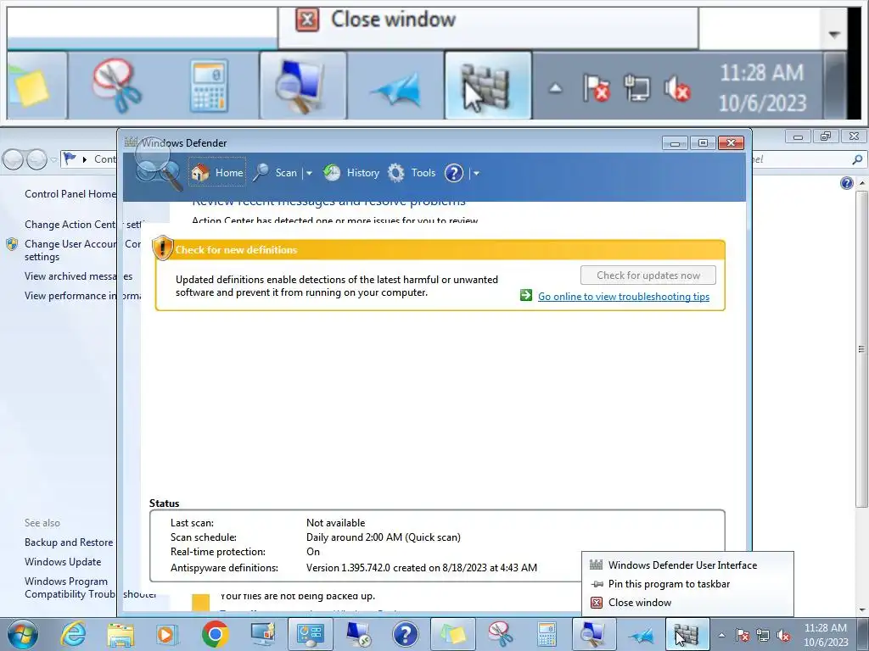Open recent pages dropdown beside Forward button
Screen dimensions: 869x651
tap(53, 160)
